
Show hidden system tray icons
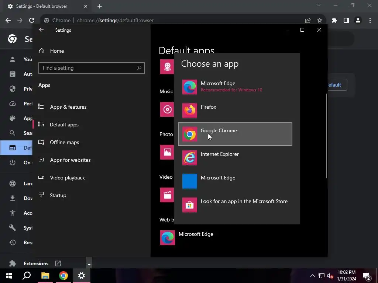[312, 276]
